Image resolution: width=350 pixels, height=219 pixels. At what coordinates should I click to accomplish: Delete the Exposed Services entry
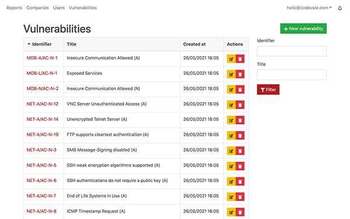pos(240,74)
